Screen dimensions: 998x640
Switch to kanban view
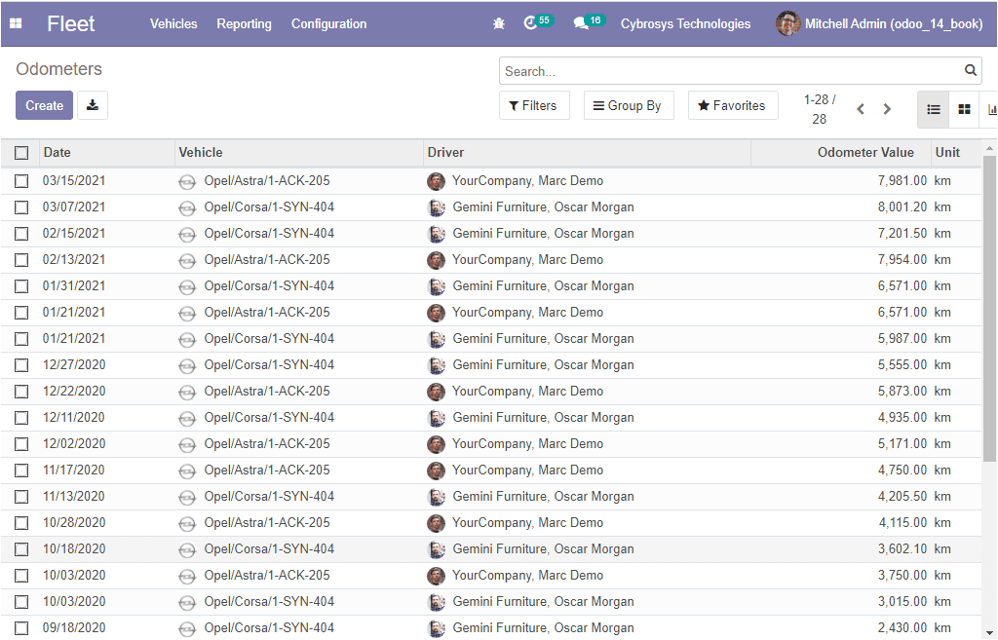pos(964,109)
